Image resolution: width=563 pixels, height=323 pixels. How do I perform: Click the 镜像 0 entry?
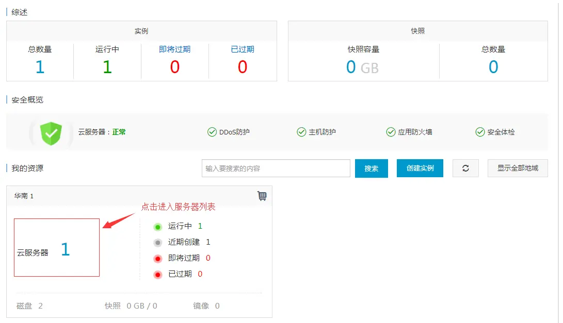206,306
